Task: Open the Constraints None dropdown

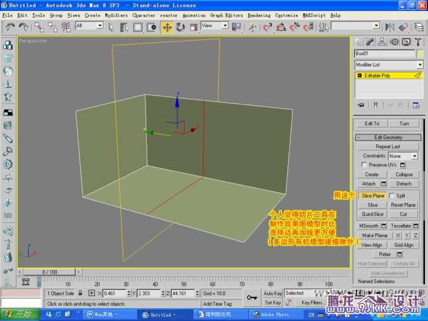Action: (x=415, y=156)
